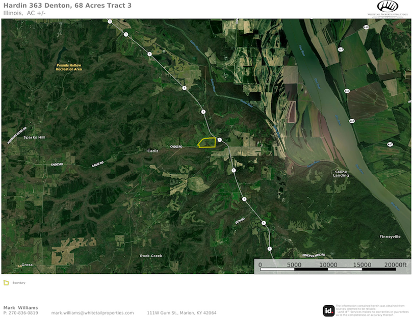Click the Sparks Hill place label

click(34, 137)
